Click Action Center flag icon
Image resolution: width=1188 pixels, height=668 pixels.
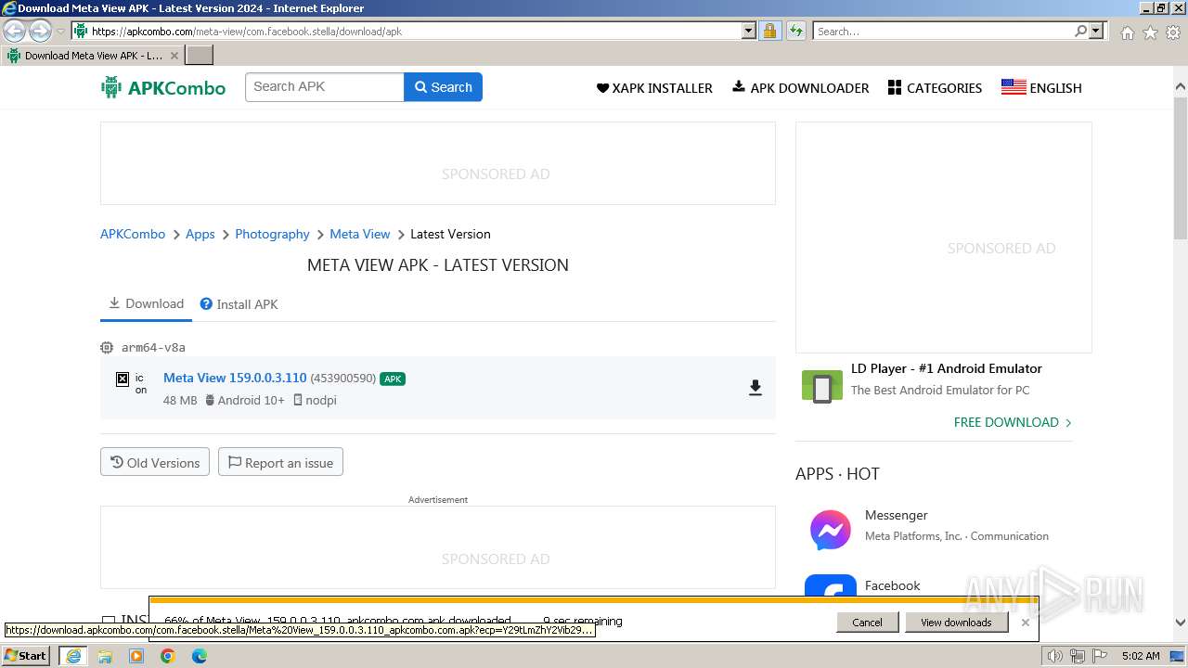click(1099, 656)
